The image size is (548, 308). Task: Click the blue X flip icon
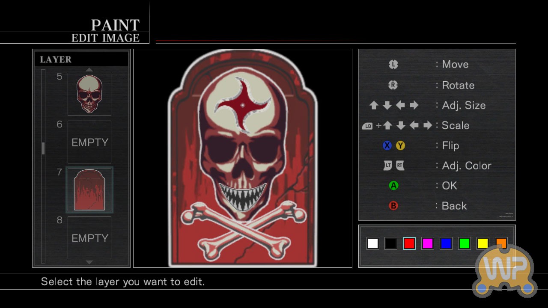click(387, 145)
